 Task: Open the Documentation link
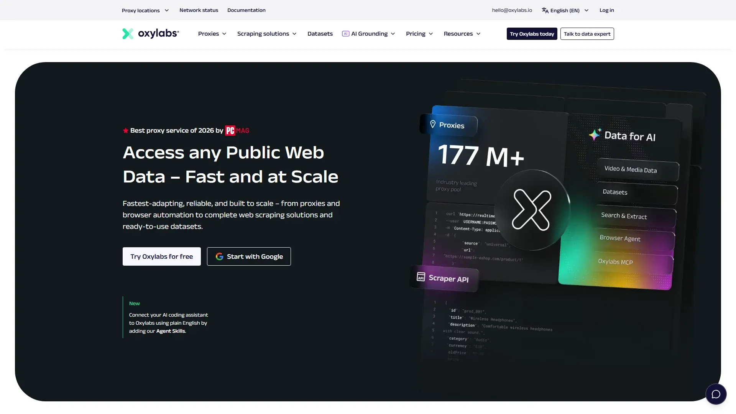(246, 10)
